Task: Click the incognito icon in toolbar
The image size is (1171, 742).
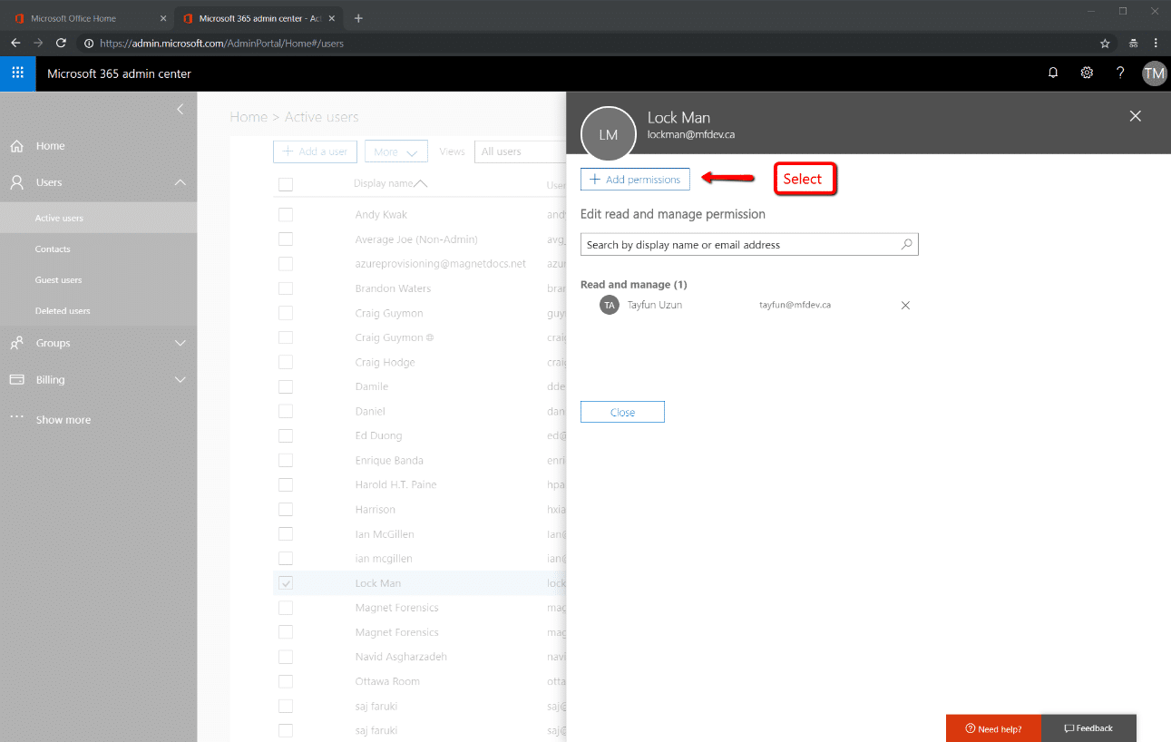Action: pyautogui.click(x=1133, y=43)
